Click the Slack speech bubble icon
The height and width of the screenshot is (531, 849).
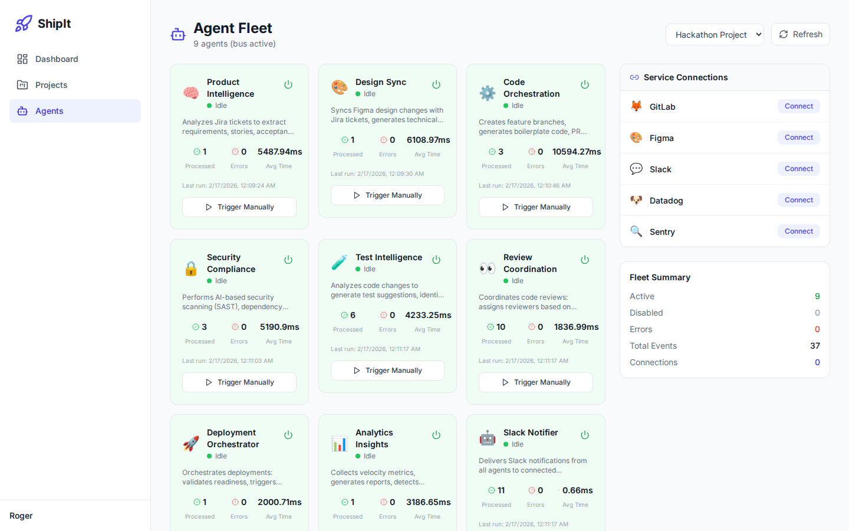pyautogui.click(x=636, y=169)
